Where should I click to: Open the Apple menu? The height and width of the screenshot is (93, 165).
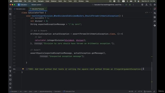pos(11,1)
